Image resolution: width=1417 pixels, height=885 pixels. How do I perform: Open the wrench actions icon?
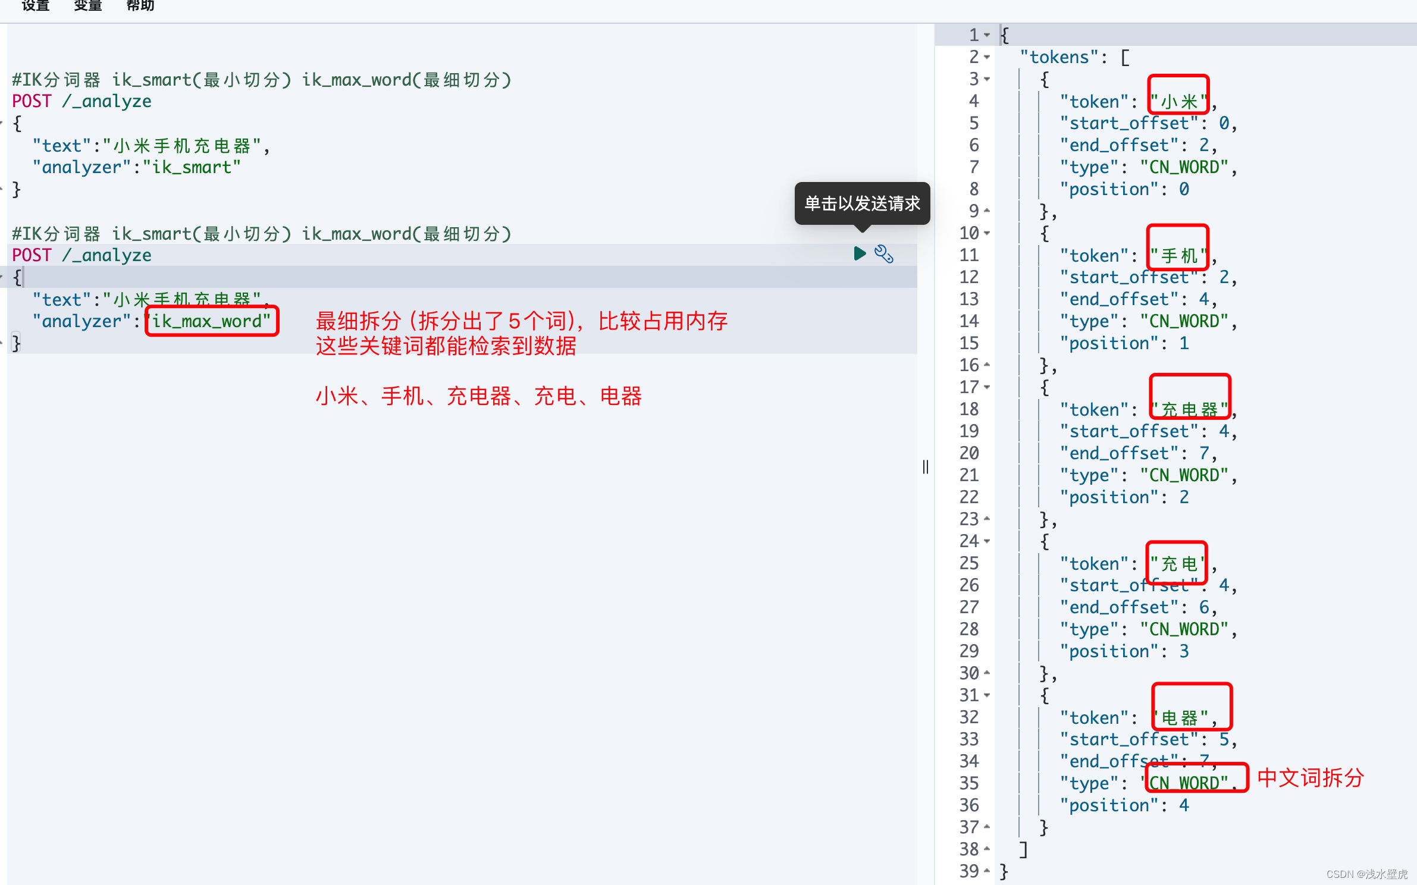tap(883, 254)
